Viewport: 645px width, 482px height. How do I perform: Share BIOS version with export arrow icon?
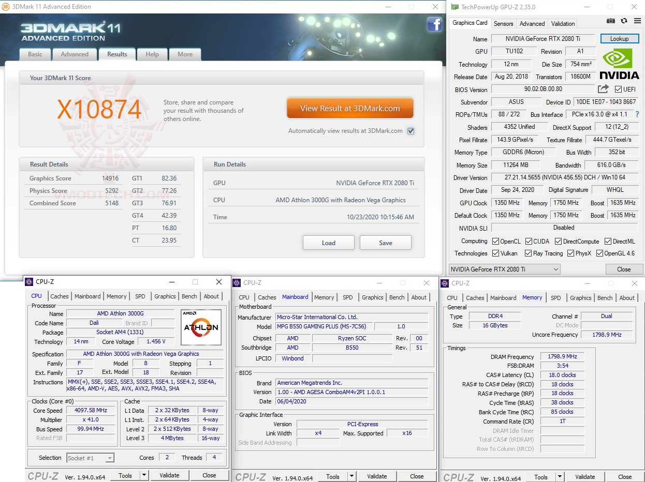pos(604,89)
